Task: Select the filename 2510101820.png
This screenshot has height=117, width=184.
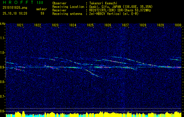Action: pyautogui.click(x=15, y=8)
